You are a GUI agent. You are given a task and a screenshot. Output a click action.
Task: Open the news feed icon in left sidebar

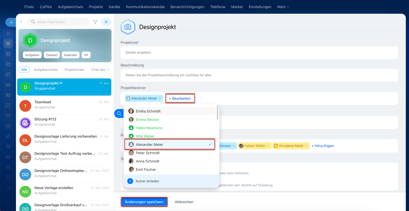point(8,54)
